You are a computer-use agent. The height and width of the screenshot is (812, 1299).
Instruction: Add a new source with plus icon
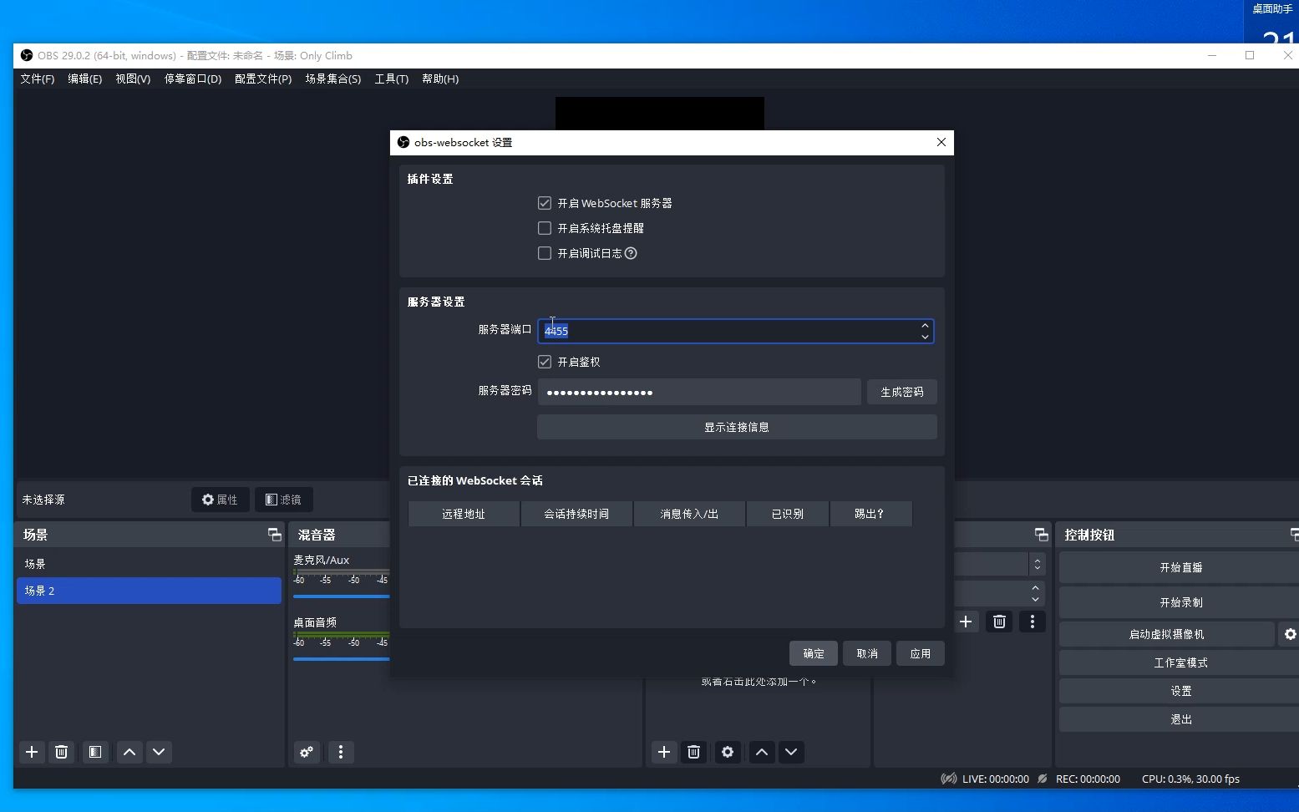(664, 752)
